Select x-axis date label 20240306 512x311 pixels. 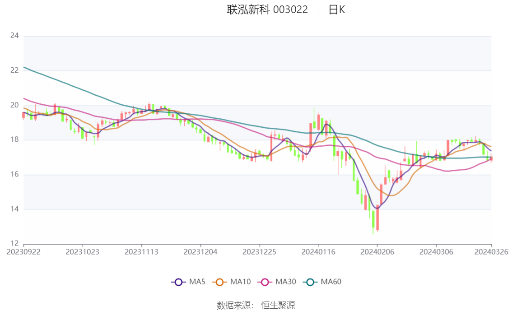(x=436, y=252)
